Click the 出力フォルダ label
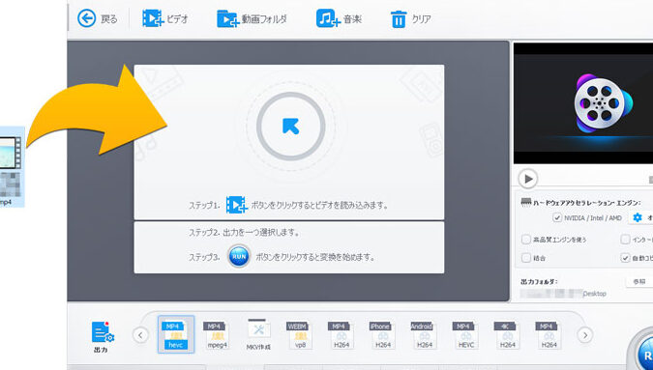This screenshot has width=653, height=370. (539, 282)
